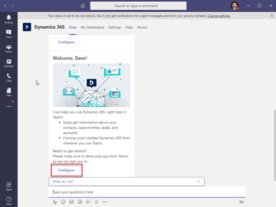This screenshot has width=276, height=207.
Task: Open the sticker picker
Action: [x=80, y=202]
